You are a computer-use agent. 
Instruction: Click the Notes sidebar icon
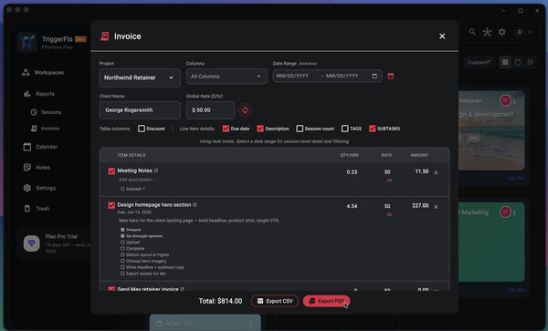click(x=26, y=168)
